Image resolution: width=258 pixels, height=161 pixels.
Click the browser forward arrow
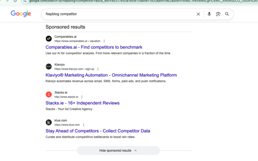point(7,1)
